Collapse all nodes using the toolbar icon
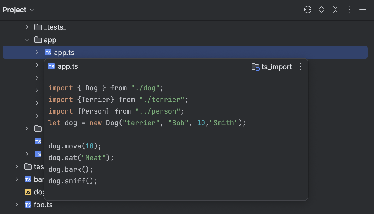The height and width of the screenshot is (214, 374). point(335,10)
